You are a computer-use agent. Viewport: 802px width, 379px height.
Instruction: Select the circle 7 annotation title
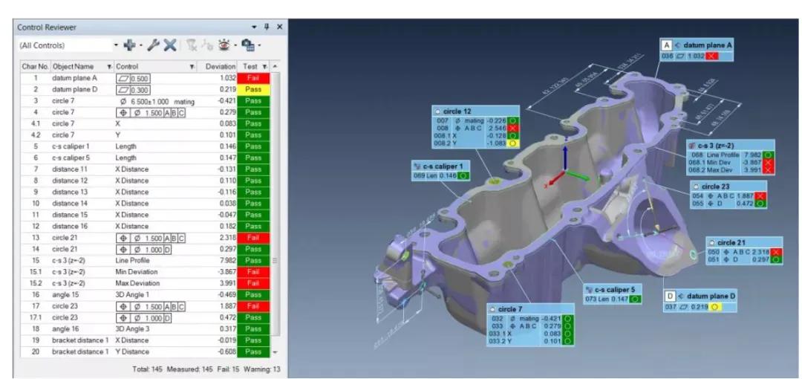(510, 309)
